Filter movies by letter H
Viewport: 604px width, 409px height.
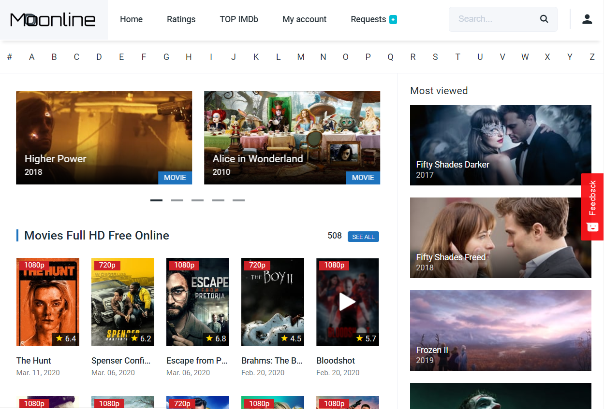(x=189, y=57)
